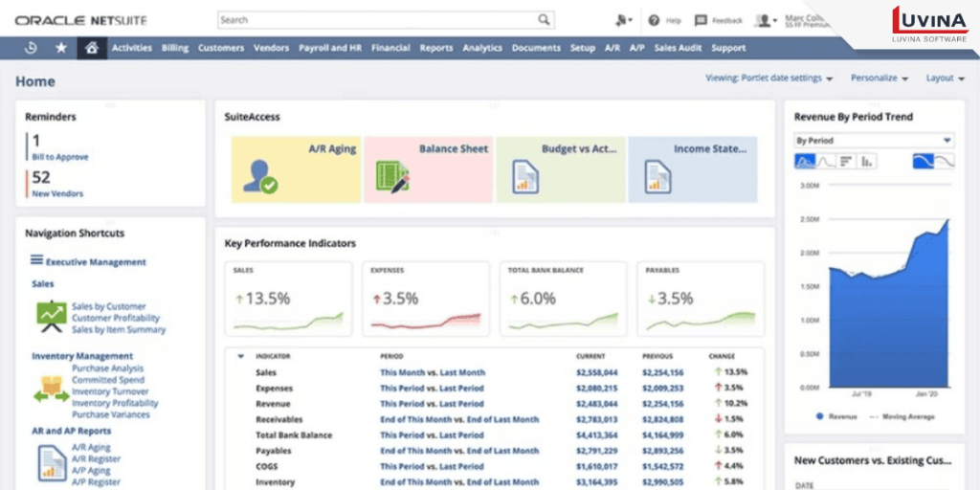
Task: Enable the highlighted smooth curve toggle
Action: click(x=923, y=162)
